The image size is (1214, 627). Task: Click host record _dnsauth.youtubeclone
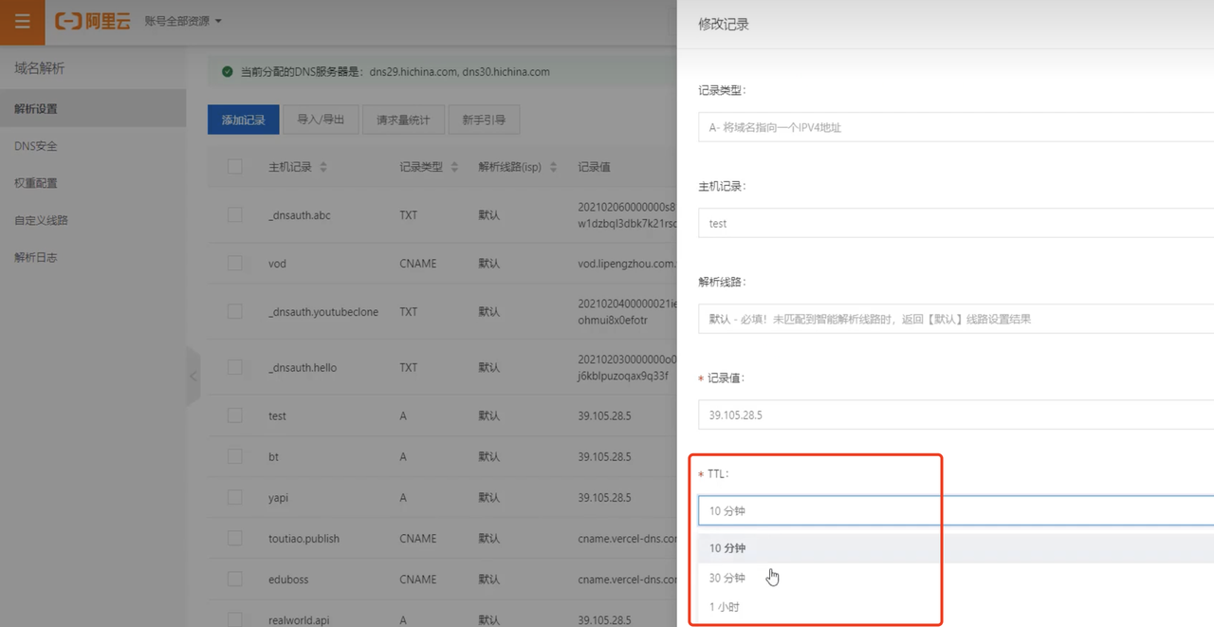(x=323, y=312)
